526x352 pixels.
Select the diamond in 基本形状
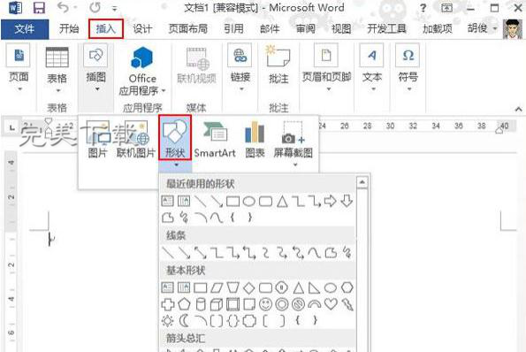click(249, 287)
